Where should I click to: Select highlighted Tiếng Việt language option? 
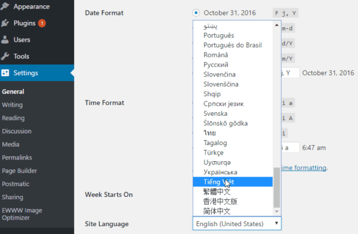[x=233, y=182]
